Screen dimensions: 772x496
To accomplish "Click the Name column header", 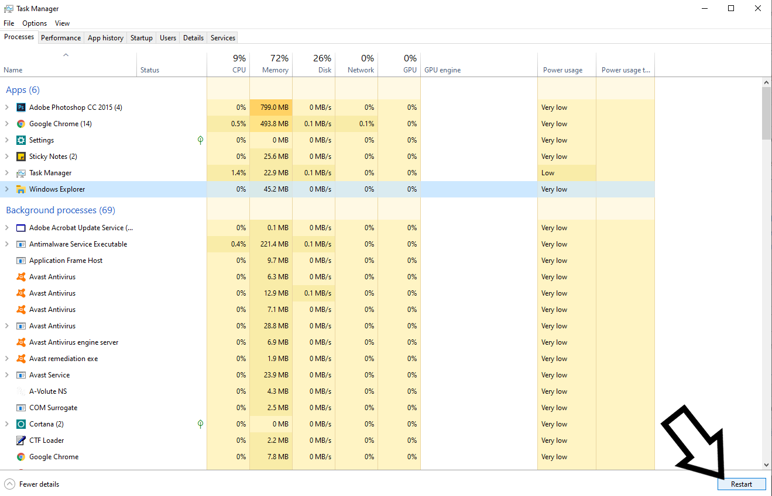I will click(68, 64).
